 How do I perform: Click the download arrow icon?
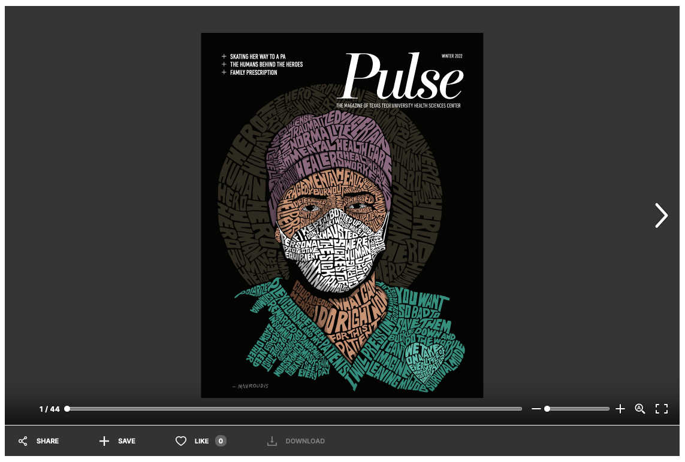pos(272,441)
